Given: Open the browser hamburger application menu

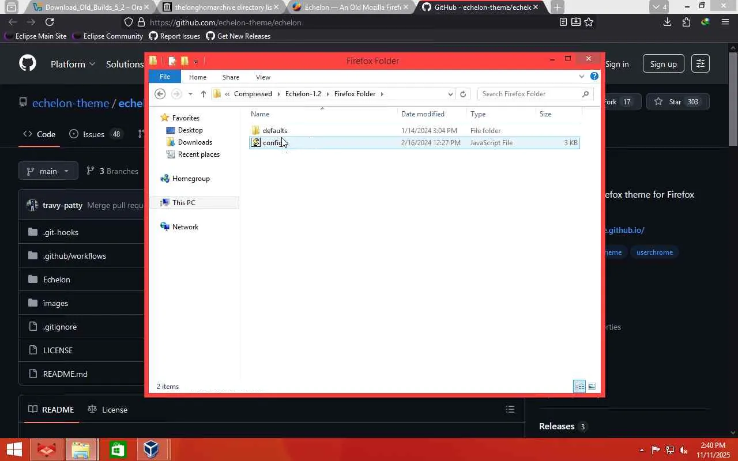Looking at the screenshot, I should click(x=725, y=22).
